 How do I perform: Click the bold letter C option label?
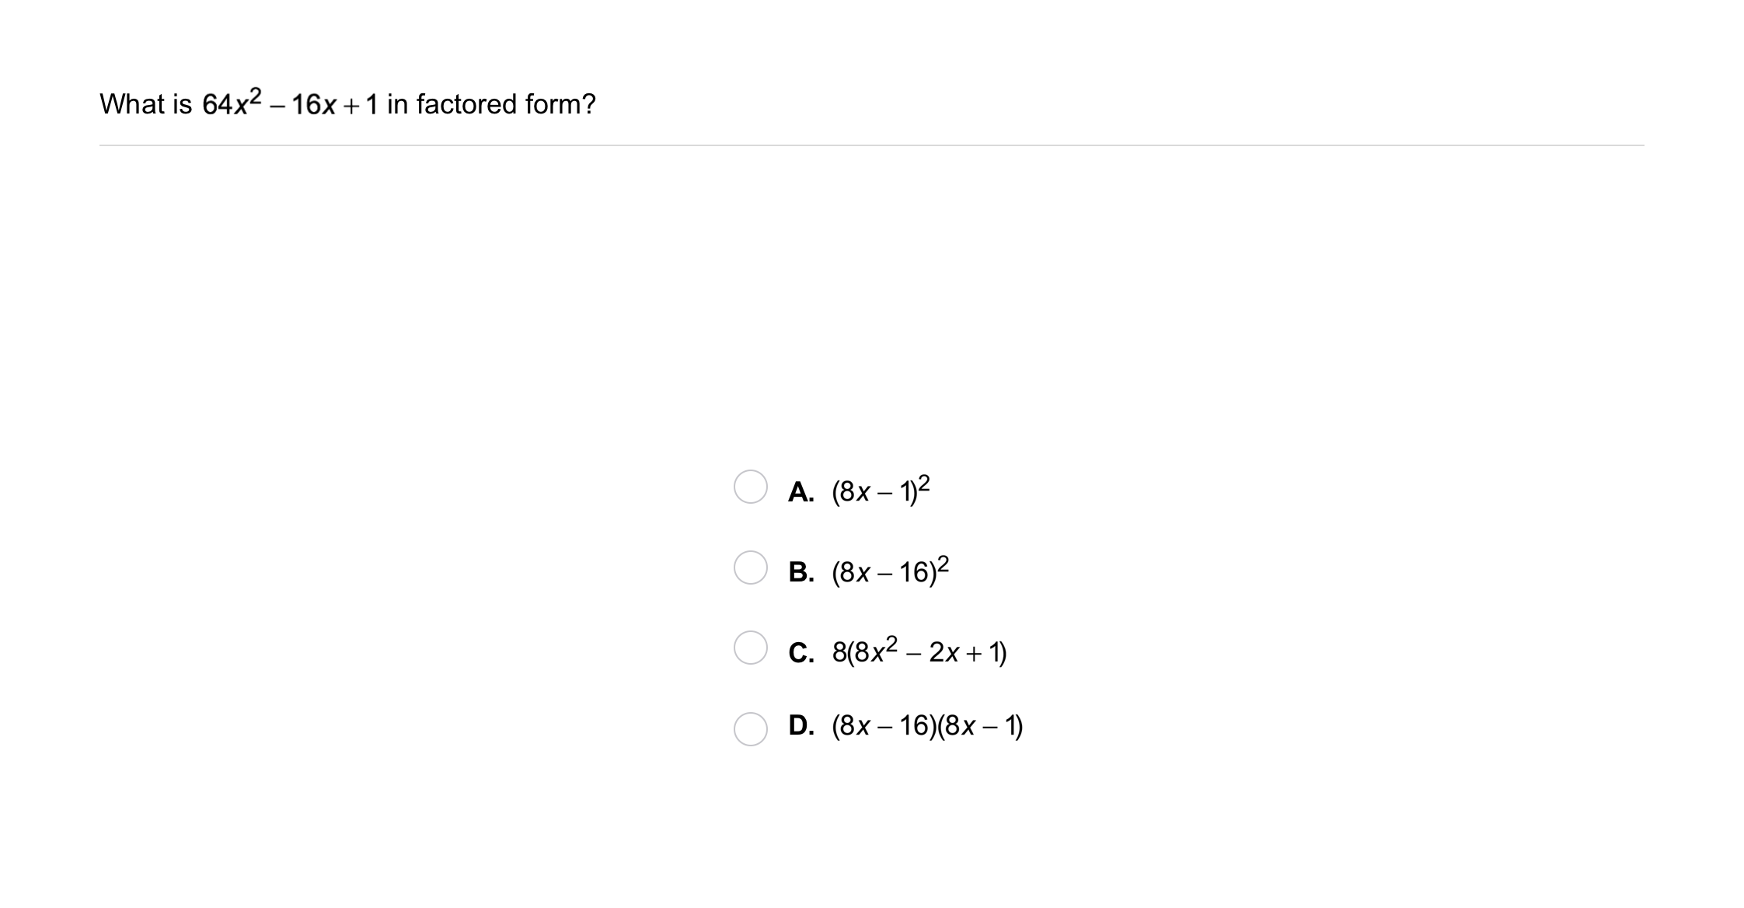pos(800,653)
